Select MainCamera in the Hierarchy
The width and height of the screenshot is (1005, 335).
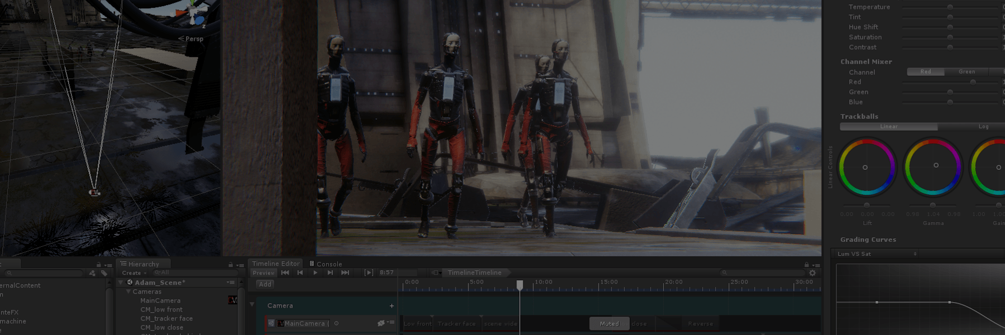[160, 300]
